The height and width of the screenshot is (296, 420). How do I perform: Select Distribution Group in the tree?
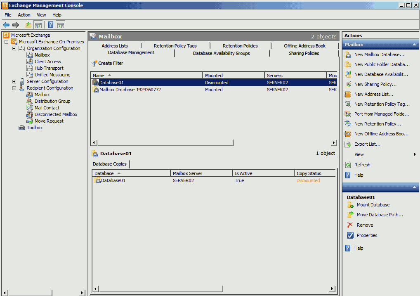52,101
